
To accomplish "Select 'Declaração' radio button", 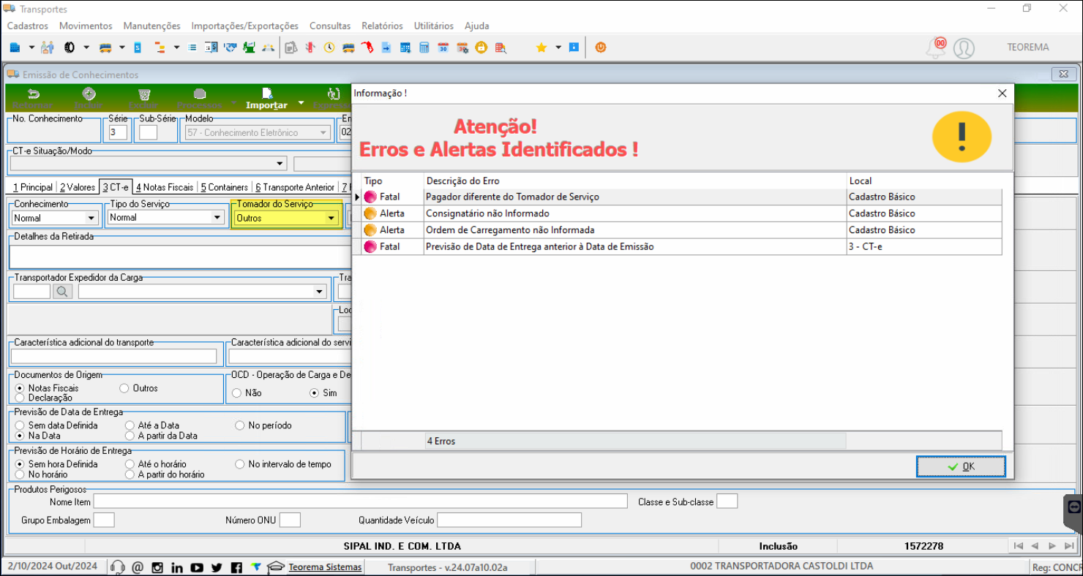I will pos(20,398).
